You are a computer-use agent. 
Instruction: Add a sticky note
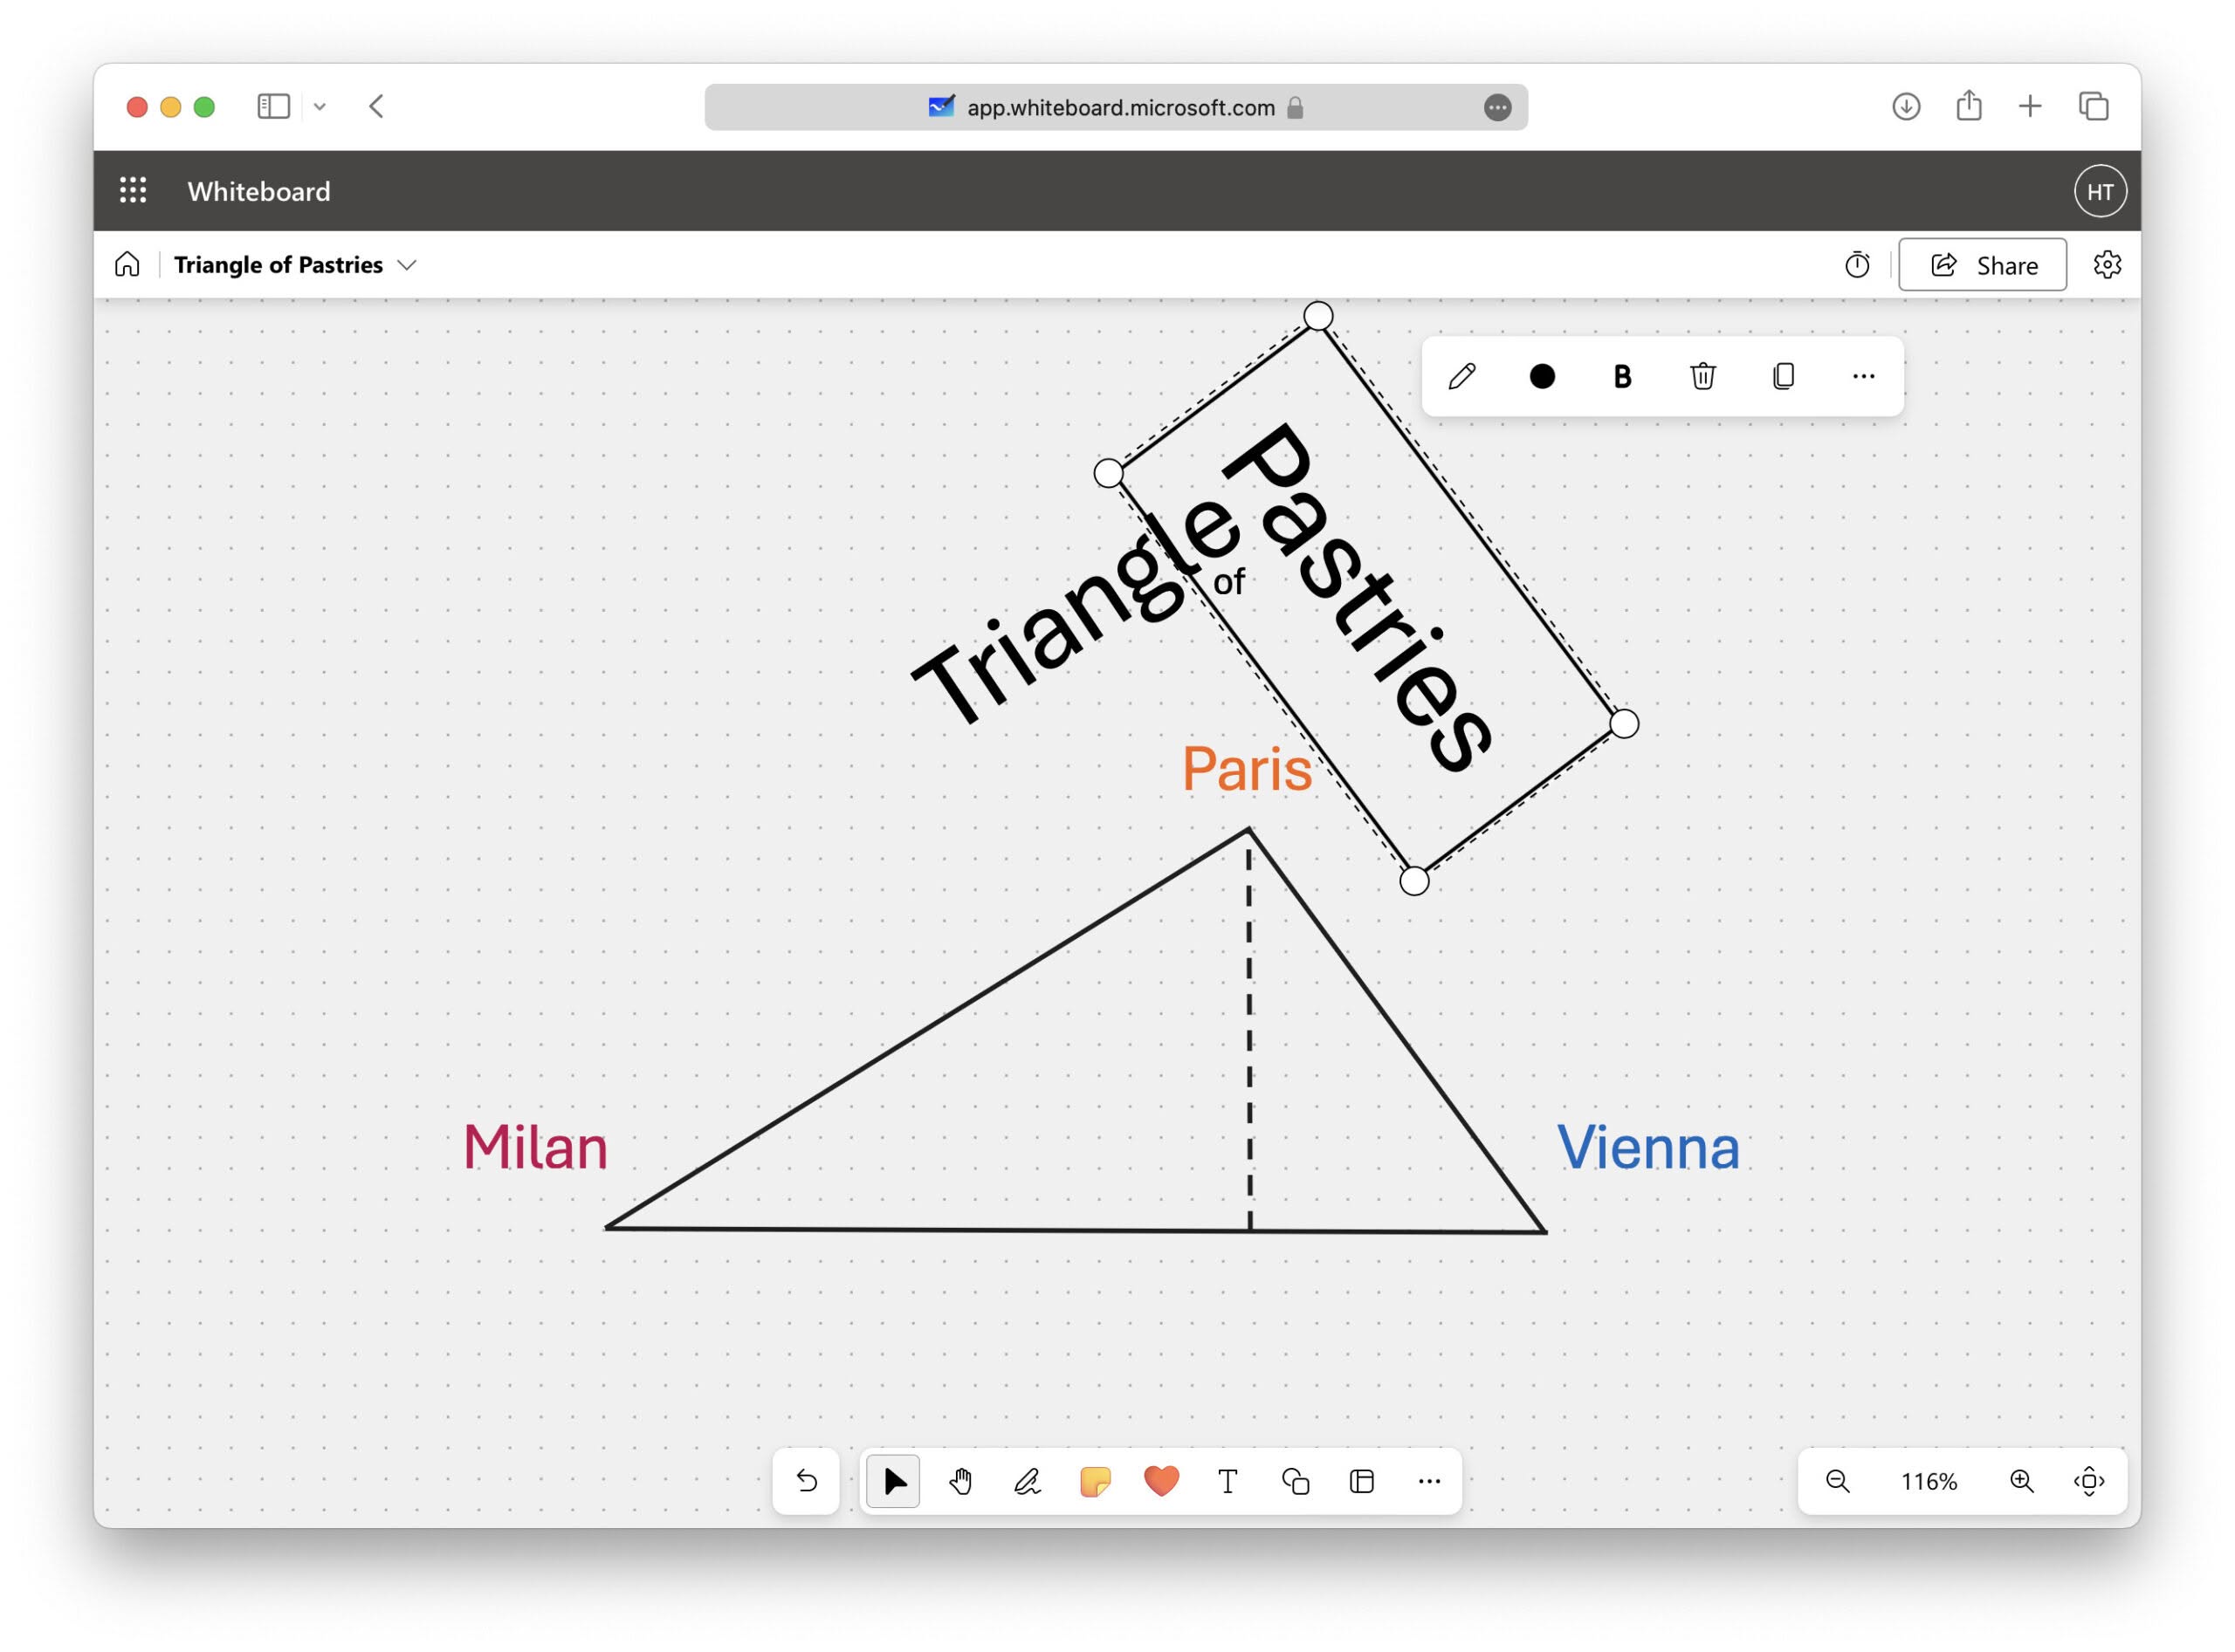(1095, 1480)
